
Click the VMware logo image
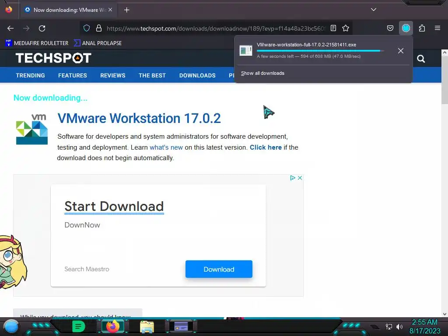point(31,129)
